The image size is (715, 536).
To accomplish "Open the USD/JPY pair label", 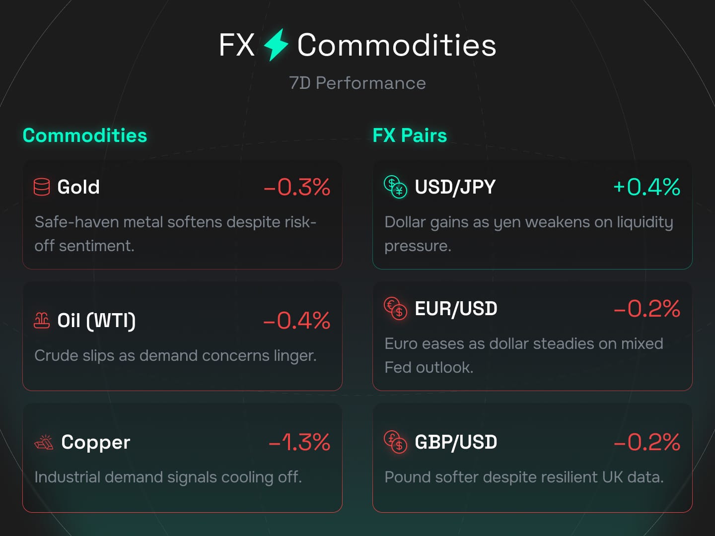I will pyautogui.click(x=455, y=187).
